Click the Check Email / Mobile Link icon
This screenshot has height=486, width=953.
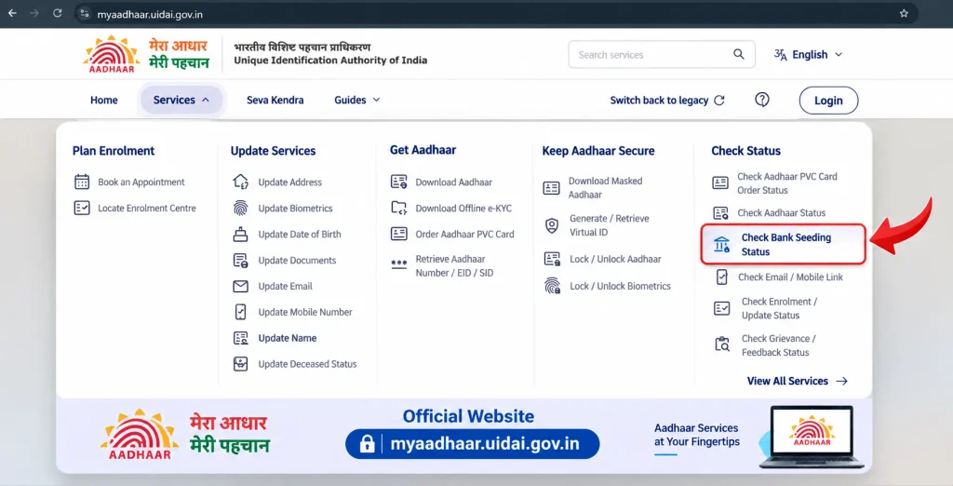pos(721,277)
